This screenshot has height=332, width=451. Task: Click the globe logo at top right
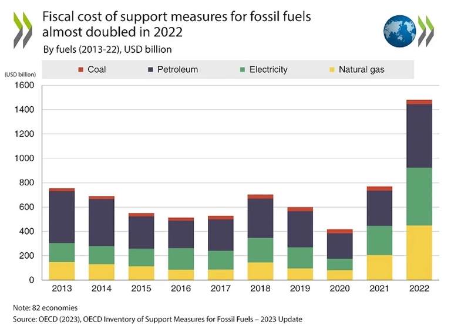point(400,30)
